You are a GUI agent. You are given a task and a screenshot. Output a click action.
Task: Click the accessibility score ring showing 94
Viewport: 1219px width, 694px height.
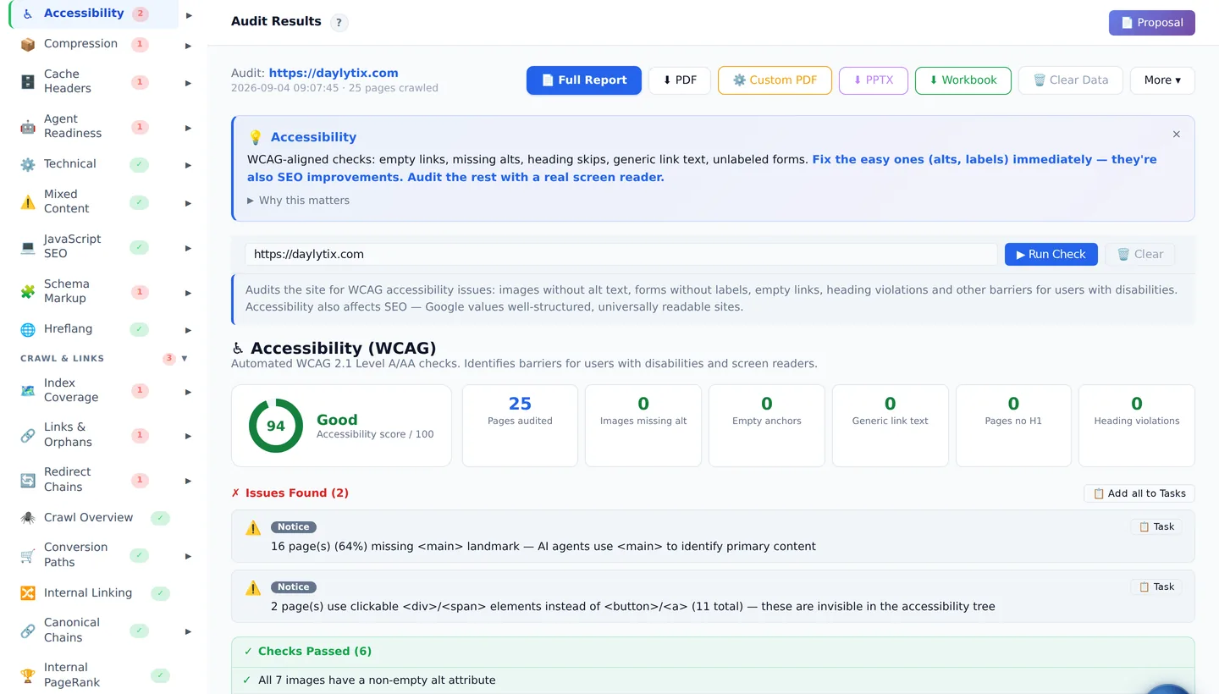(276, 426)
